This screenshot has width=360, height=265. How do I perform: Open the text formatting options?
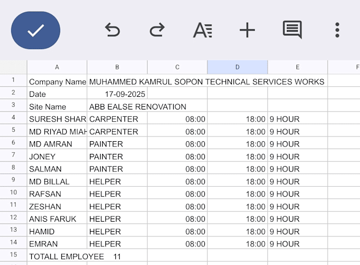pyautogui.click(x=202, y=30)
